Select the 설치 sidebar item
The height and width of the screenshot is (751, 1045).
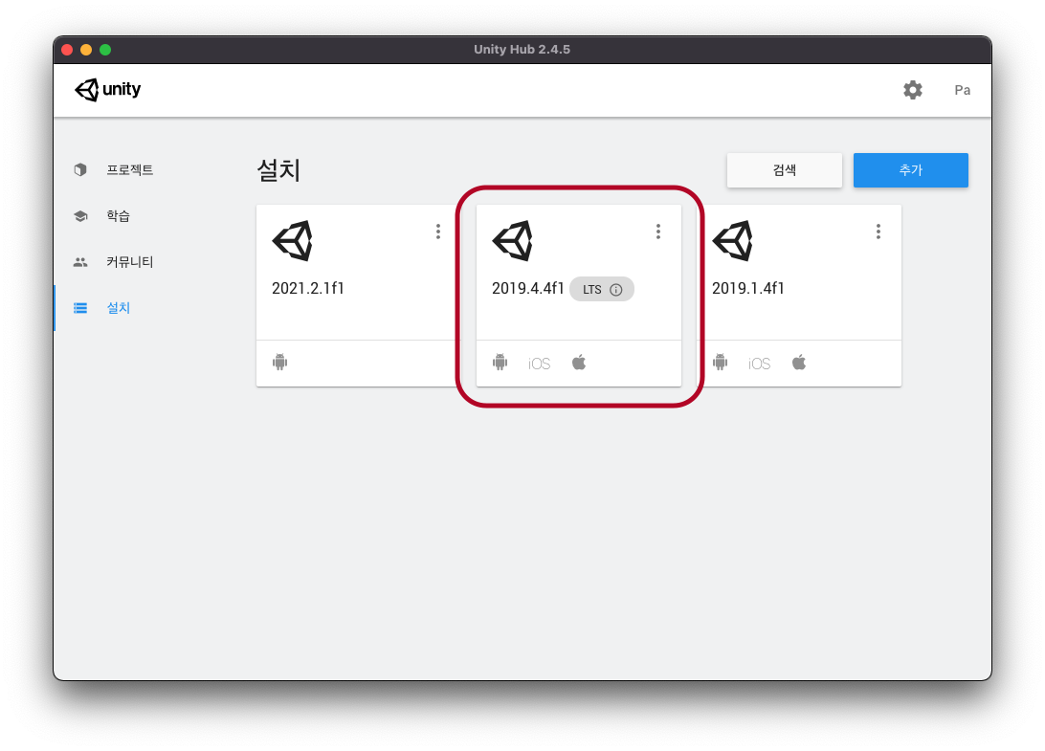(x=118, y=308)
